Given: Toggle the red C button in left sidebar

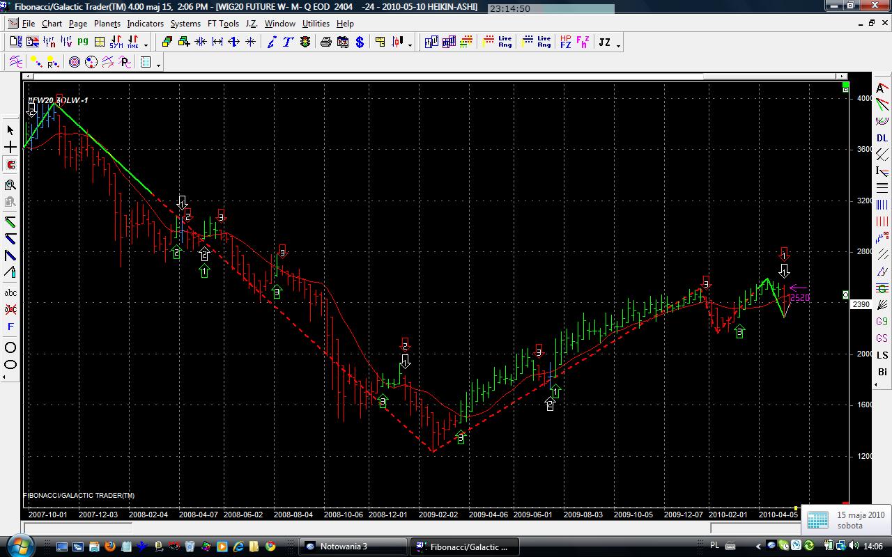Looking at the screenshot, I should pyautogui.click(x=10, y=165).
